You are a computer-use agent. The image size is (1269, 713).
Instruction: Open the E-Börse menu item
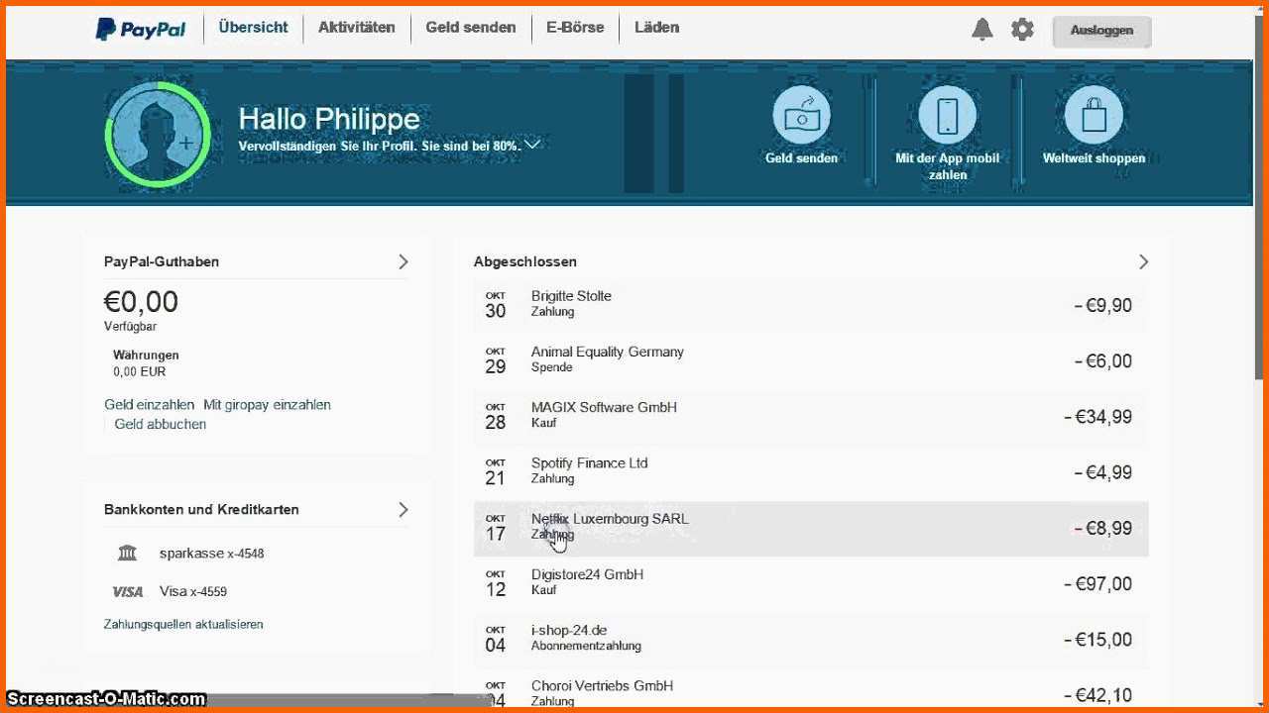pos(575,28)
